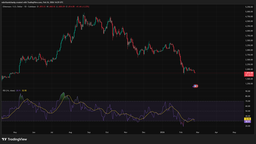Image resolution: width=256 pixels, height=144 pixels.
Task: Click the 2,000.00 price axis label
Action: tap(249, 69)
